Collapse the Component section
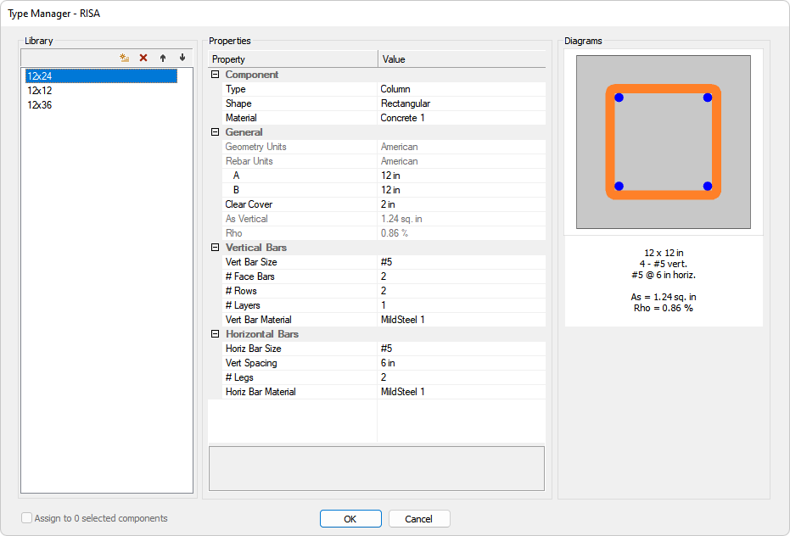 point(216,75)
